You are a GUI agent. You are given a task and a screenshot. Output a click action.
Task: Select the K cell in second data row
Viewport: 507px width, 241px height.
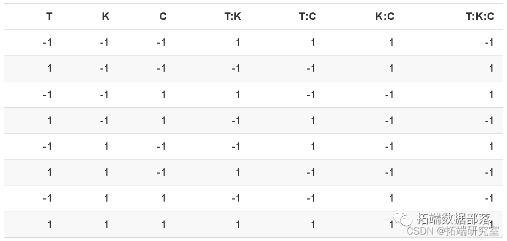(x=104, y=68)
